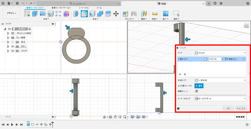Select the Move/Copy tool with four arrows
The width and height of the screenshot is (251, 129).
[x=116, y=14]
